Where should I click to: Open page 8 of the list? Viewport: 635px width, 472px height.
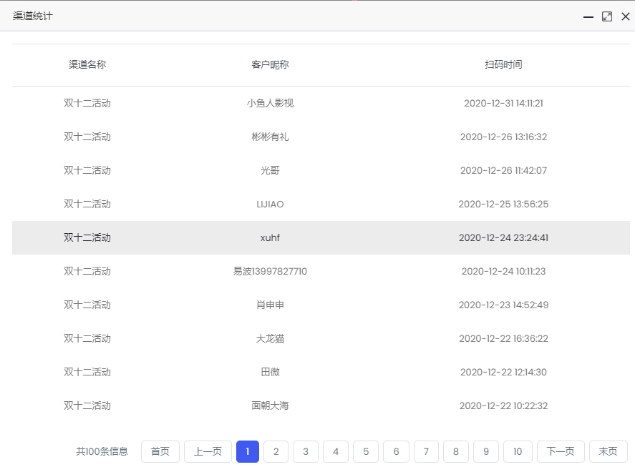point(456,451)
